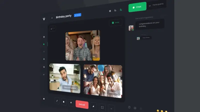Screen dimensions: 200x112
Task: Switch to the Participants tab
Action: tap(157, 5)
